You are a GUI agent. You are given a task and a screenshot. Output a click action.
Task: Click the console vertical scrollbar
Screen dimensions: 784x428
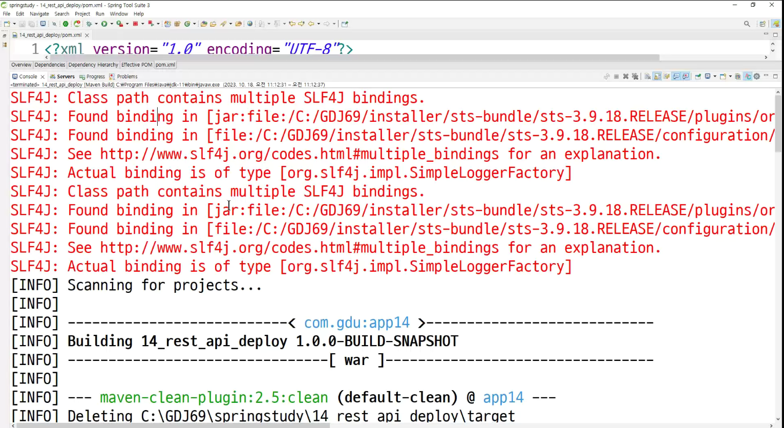tap(778, 123)
